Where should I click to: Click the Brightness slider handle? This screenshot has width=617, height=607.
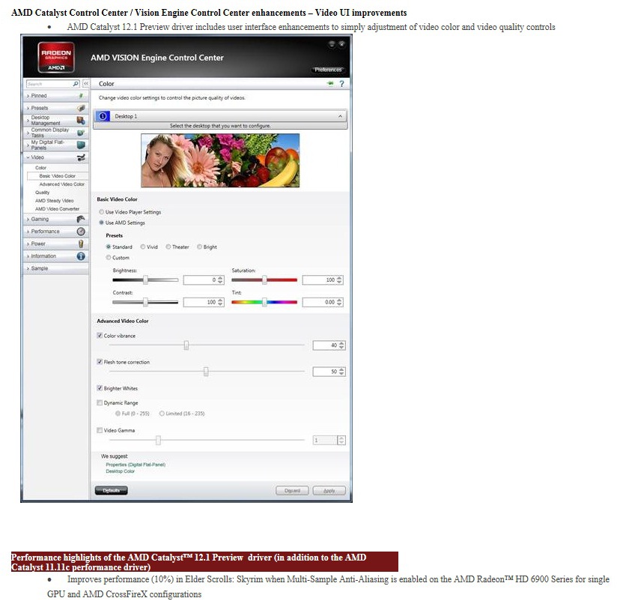tap(145, 280)
